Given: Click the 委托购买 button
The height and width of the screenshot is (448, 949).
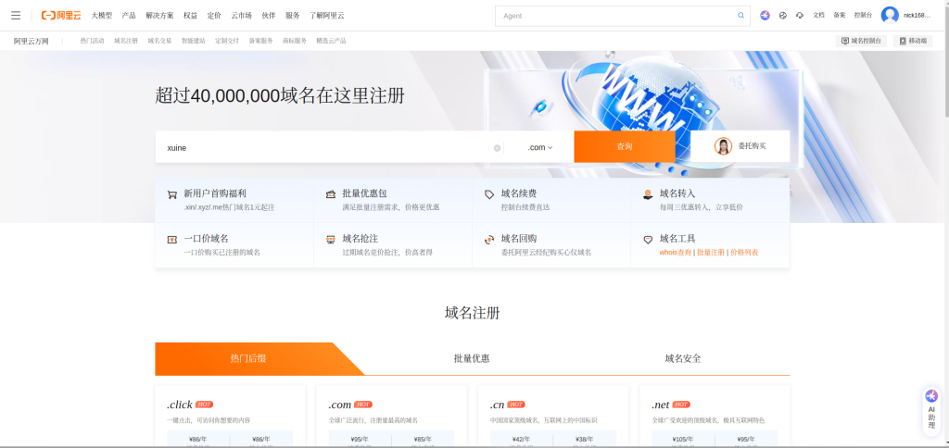Looking at the screenshot, I should click(x=740, y=146).
